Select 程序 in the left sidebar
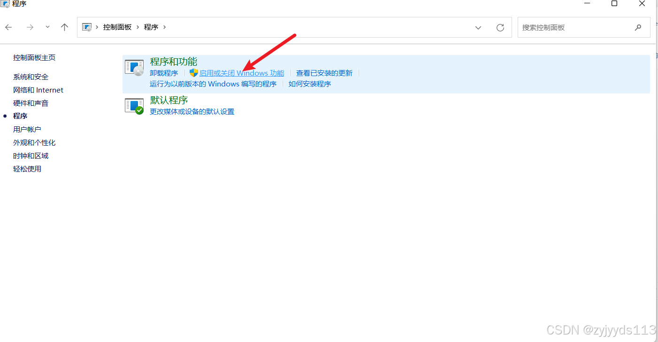This screenshot has width=658, height=342. tap(20, 116)
